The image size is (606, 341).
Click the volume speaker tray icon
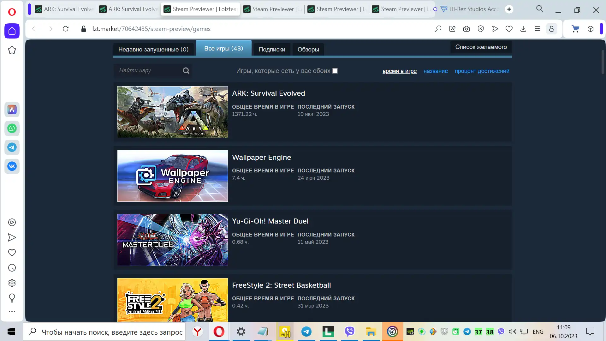512,332
